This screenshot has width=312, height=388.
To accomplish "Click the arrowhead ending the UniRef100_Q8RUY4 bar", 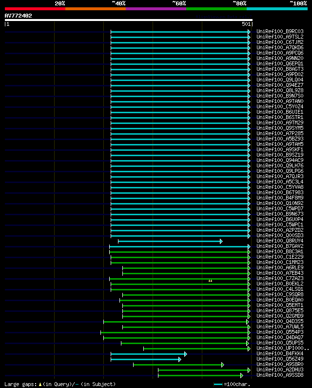I will pyautogui.click(x=221, y=241).
